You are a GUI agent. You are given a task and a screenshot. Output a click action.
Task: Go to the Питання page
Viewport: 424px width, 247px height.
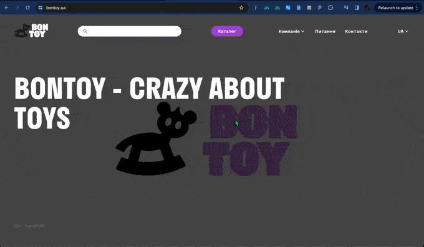[x=325, y=31]
